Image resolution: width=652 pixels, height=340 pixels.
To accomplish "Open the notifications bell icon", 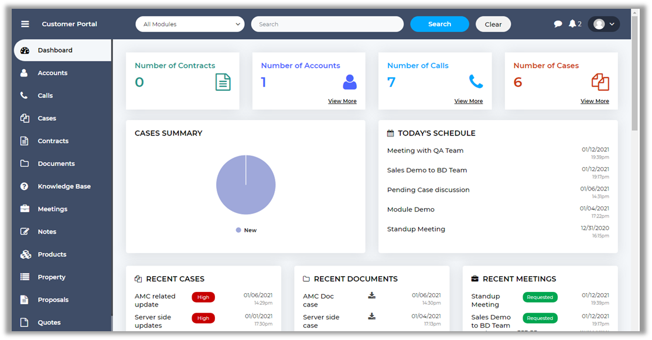I will 572,24.
